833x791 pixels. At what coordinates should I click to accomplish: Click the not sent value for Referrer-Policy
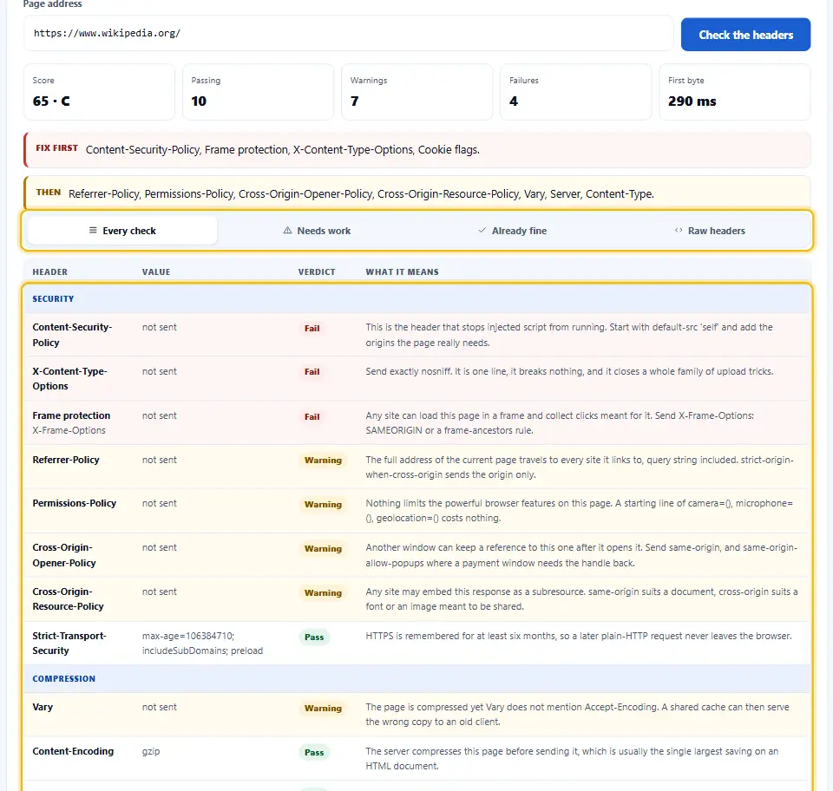click(160, 460)
